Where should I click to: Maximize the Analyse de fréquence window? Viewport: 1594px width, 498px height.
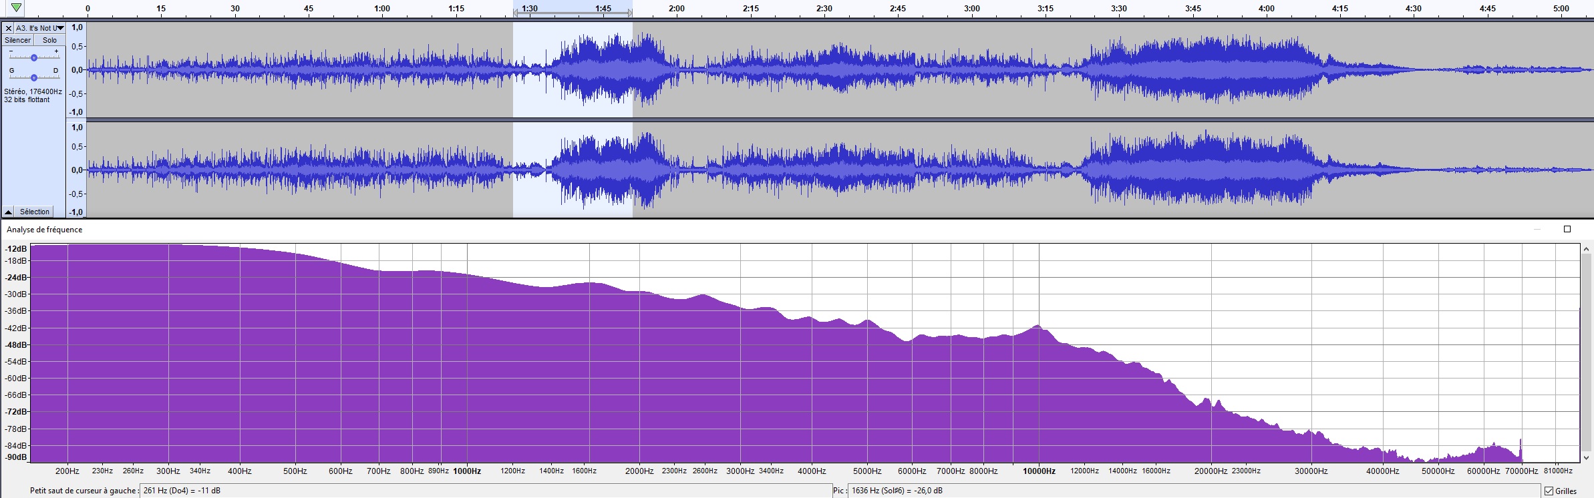click(1567, 229)
